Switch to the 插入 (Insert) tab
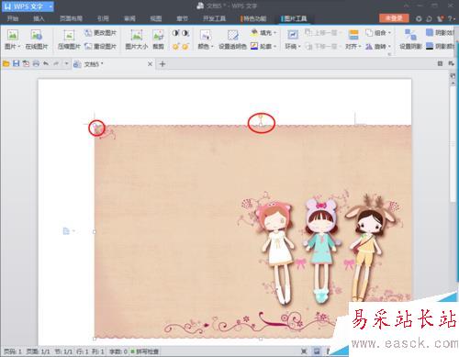The image size is (459, 357). [39, 18]
